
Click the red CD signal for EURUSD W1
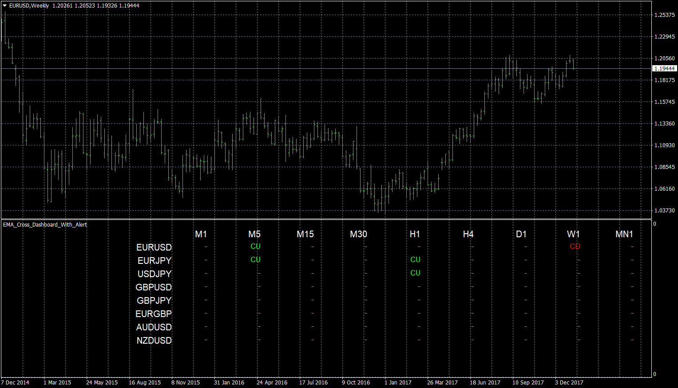(x=575, y=247)
